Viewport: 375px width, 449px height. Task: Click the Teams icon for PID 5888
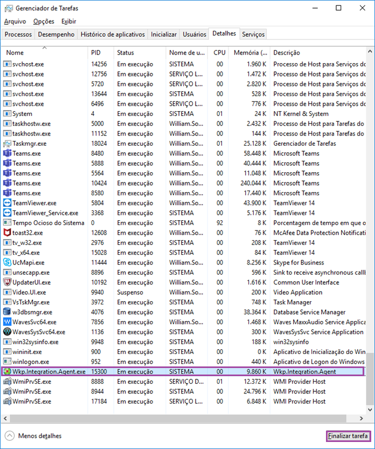coord(7,164)
